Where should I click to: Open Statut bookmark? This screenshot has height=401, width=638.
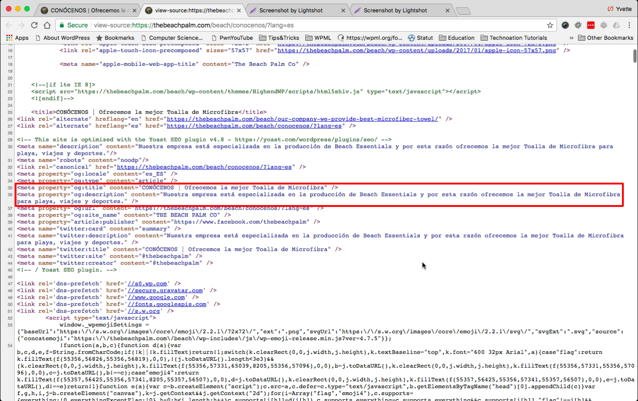pyautogui.click(x=421, y=38)
